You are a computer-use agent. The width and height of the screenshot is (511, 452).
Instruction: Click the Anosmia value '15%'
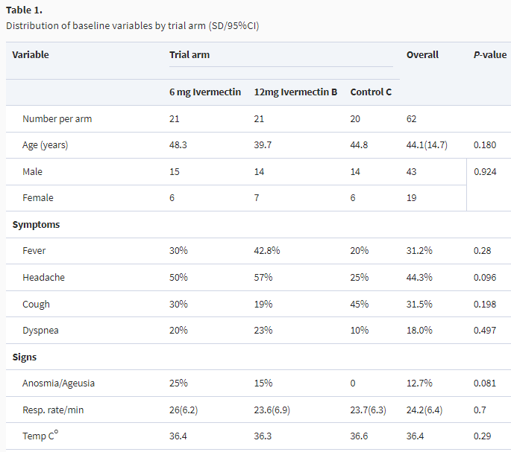[263, 383]
